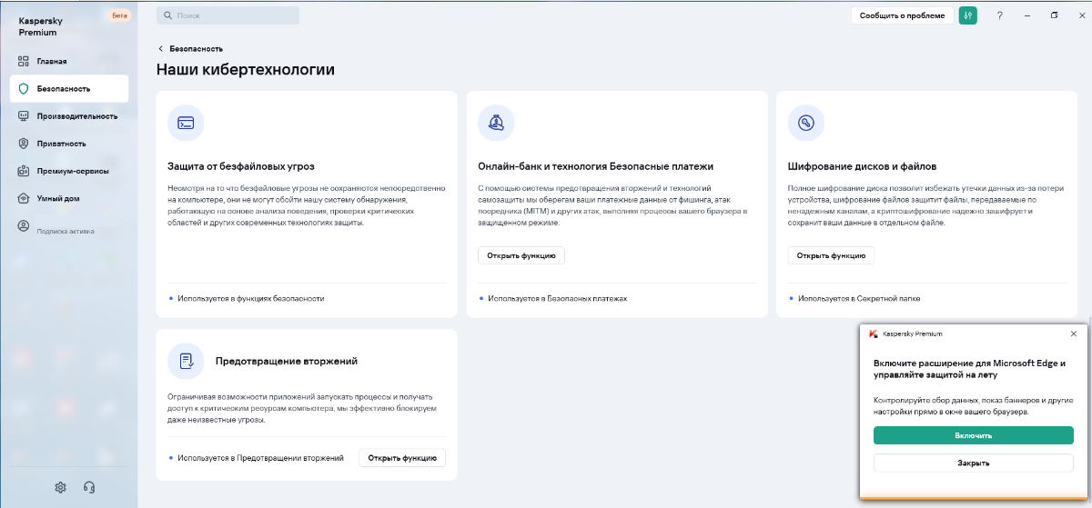This screenshot has width=1092, height=508.
Task: Minimize the Kaspersky window
Action: click(x=1026, y=15)
